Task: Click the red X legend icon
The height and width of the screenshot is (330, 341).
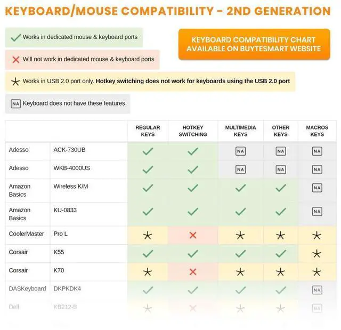Action: click(x=16, y=60)
